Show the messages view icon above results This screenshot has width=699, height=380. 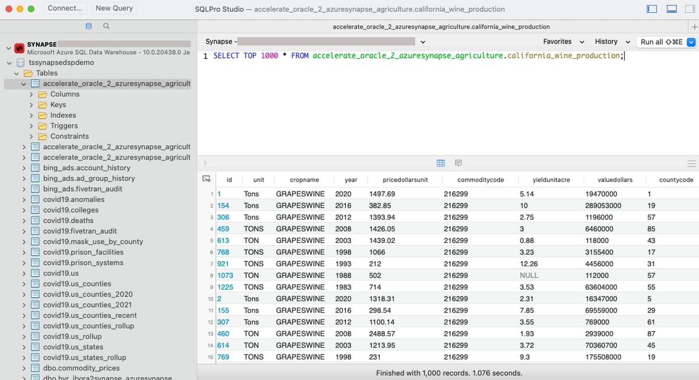(458, 163)
